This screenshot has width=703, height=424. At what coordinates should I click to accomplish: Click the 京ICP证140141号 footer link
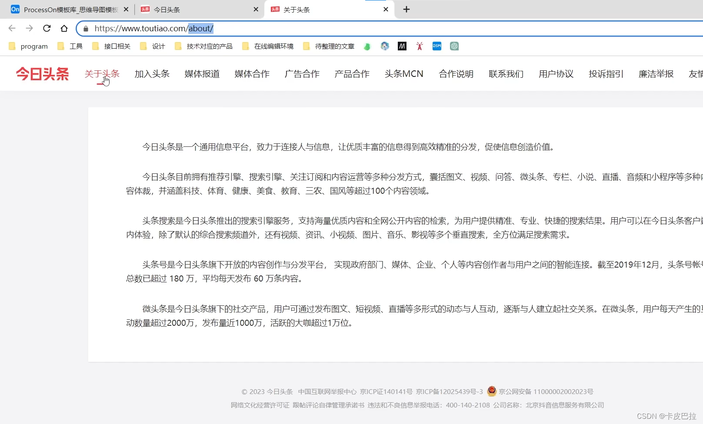(x=386, y=392)
